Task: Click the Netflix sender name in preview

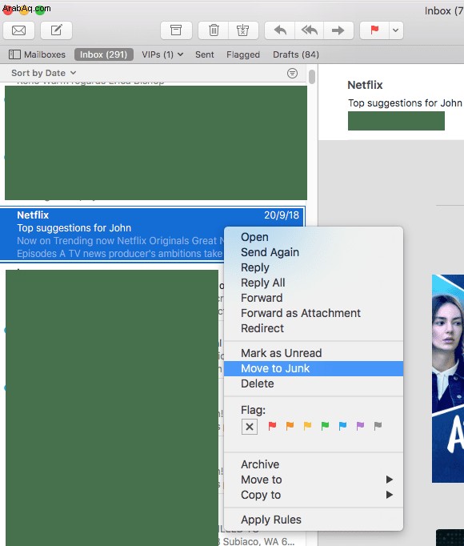Action: [x=365, y=85]
